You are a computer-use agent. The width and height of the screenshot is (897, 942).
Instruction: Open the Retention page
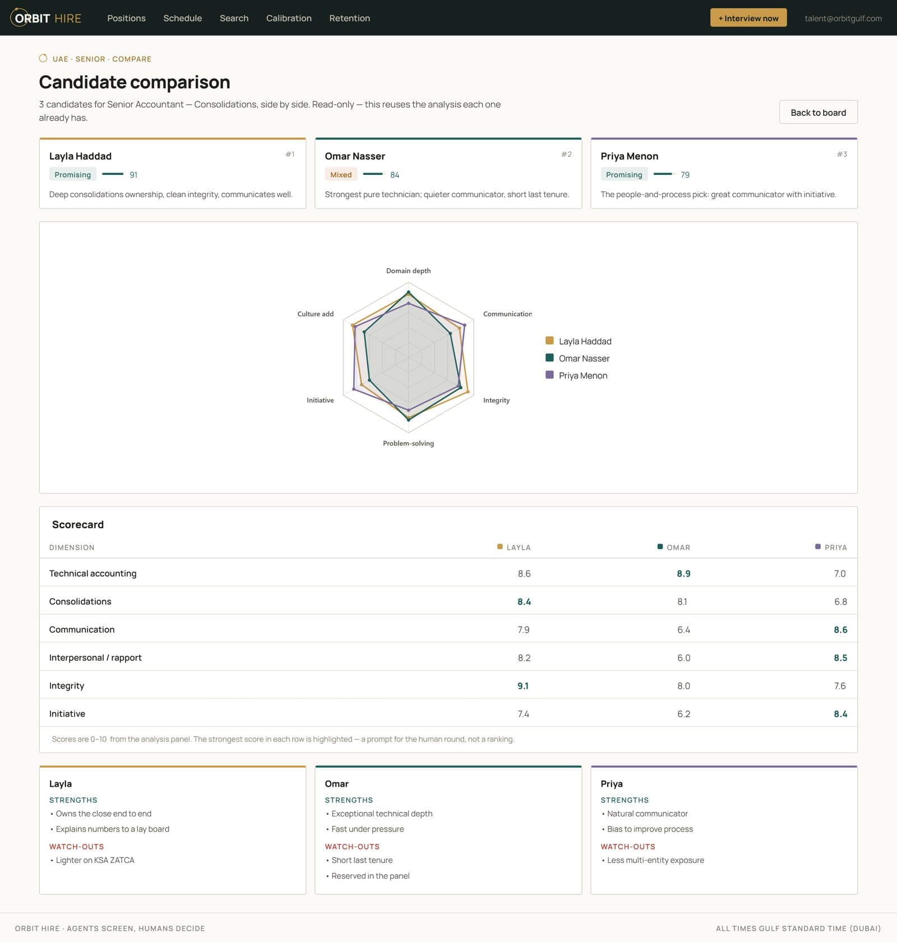[349, 18]
